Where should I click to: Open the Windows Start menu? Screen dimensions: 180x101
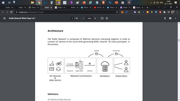click(3, 3)
